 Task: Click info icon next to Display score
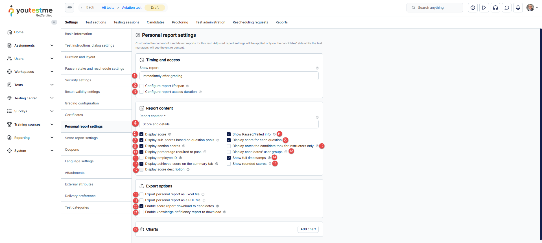[170, 134]
